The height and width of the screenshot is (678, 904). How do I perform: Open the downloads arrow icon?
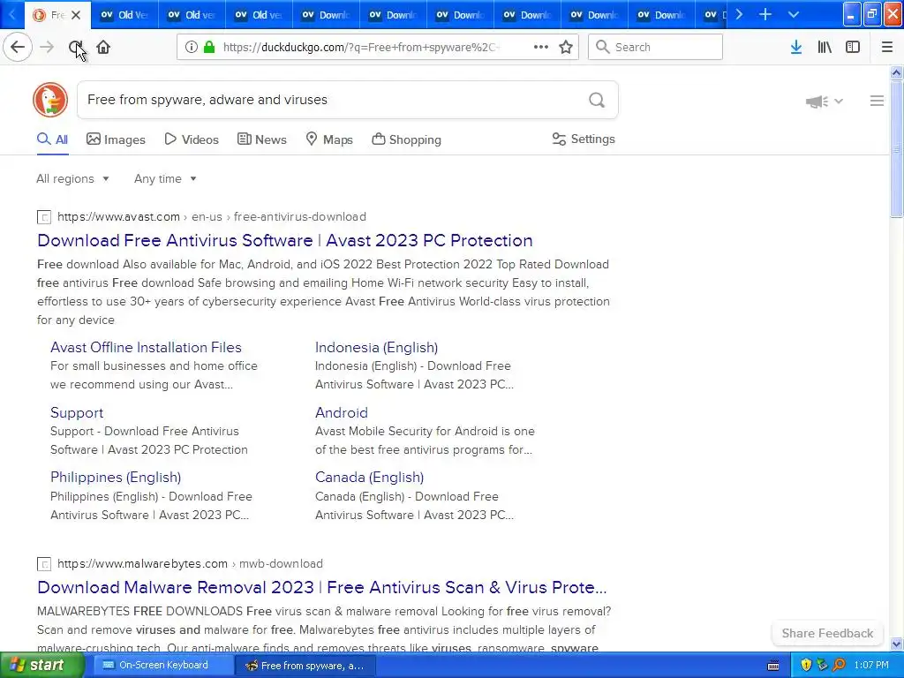[796, 48]
